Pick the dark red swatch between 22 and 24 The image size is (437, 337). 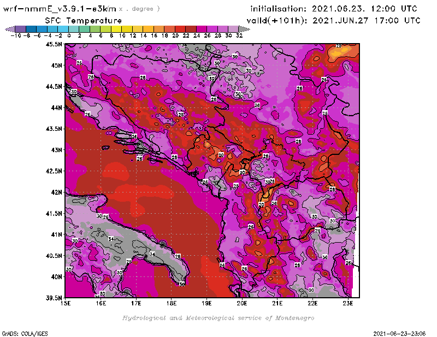191,29
